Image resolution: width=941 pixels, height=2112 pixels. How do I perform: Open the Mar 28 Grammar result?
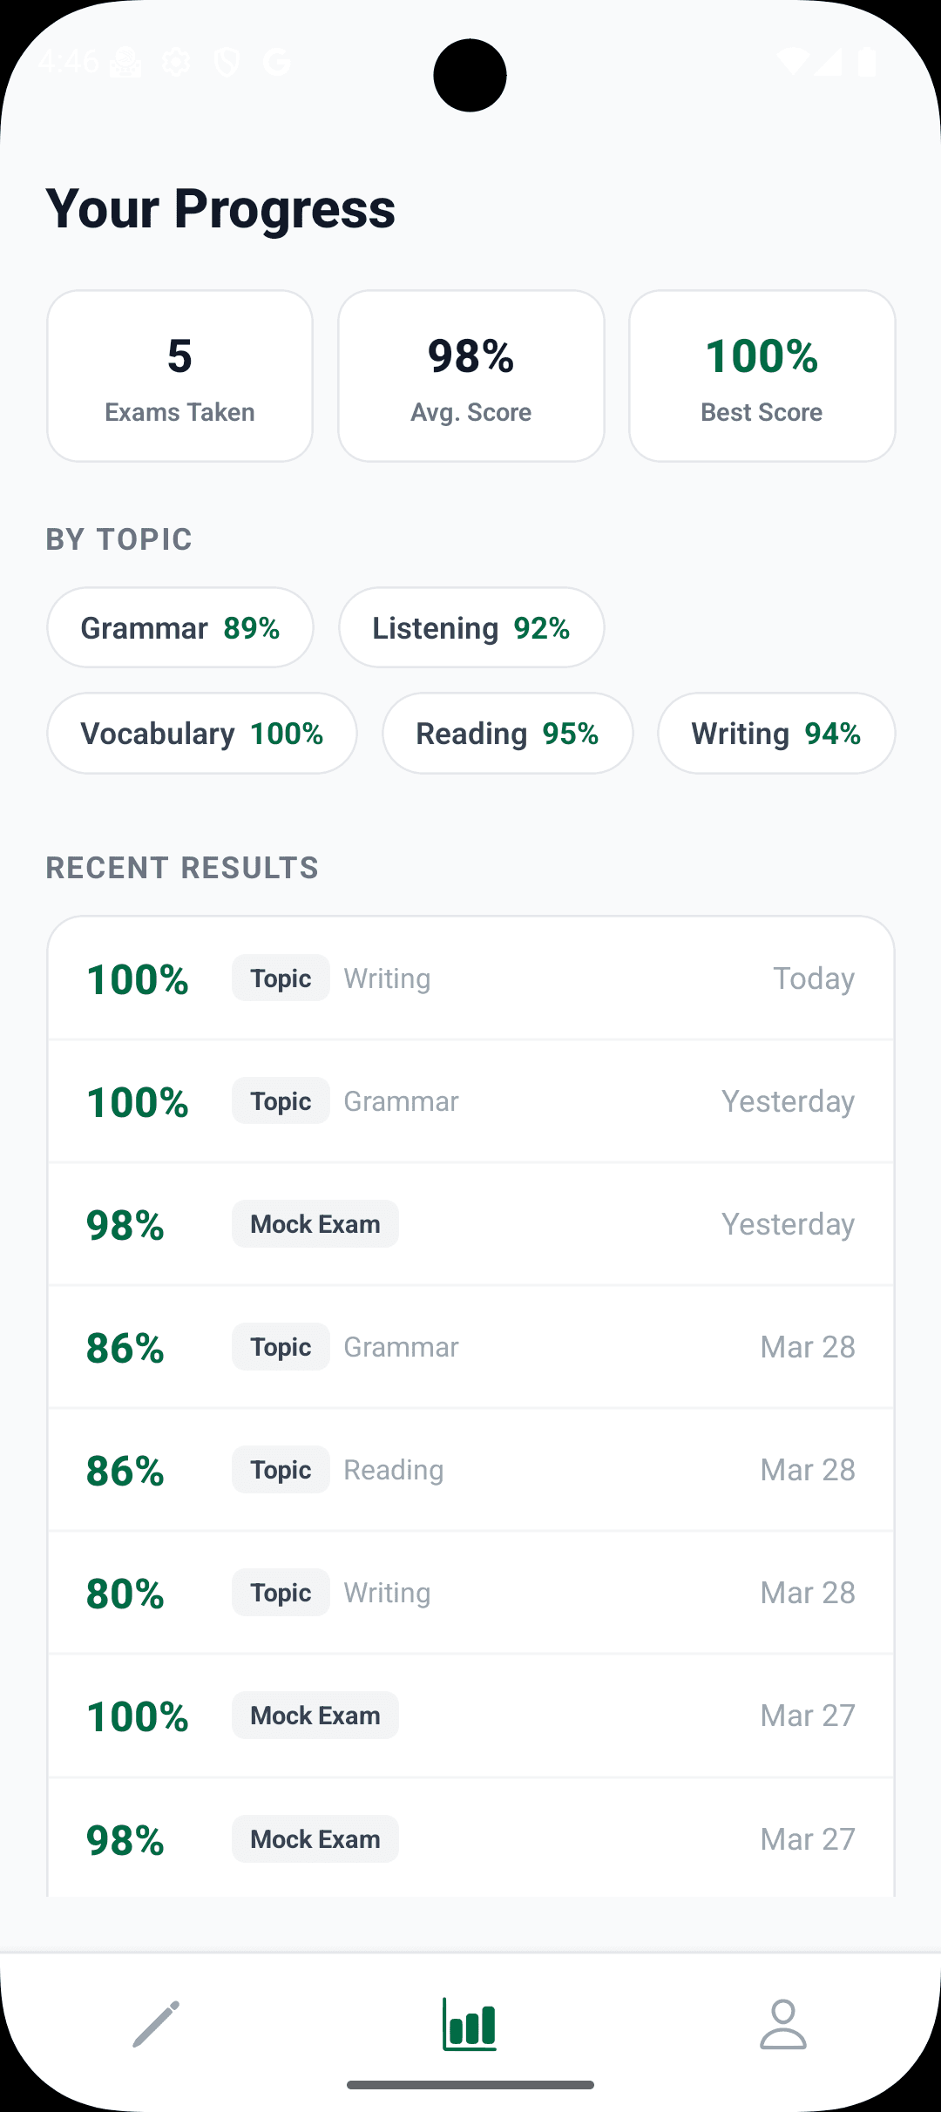[x=470, y=1347]
